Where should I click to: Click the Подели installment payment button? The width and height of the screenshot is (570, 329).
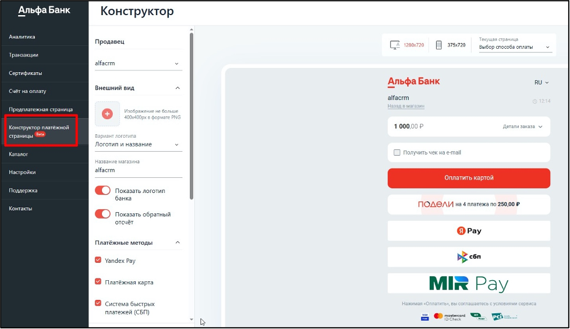[469, 205]
